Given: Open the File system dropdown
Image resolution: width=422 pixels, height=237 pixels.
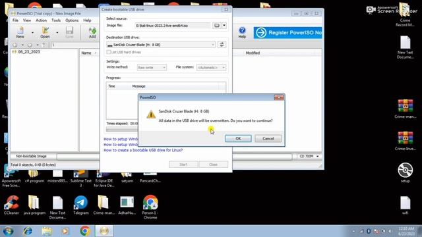Looking at the screenshot, I should [x=211, y=67].
